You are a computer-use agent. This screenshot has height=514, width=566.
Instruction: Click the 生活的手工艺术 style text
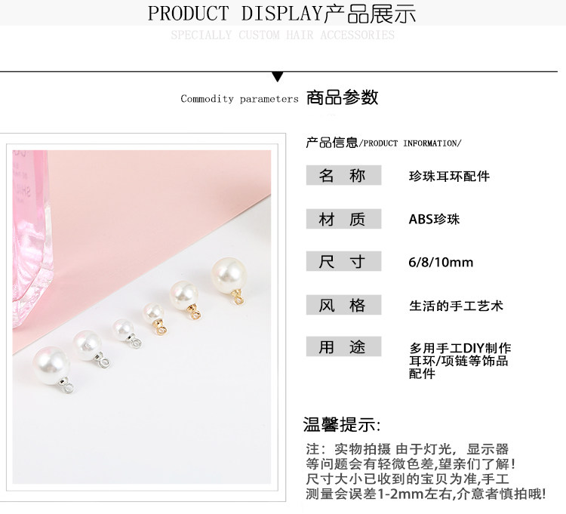tap(456, 306)
